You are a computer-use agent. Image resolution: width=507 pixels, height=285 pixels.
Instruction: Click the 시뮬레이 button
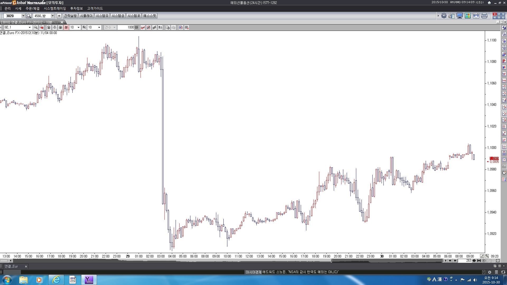coord(86,16)
